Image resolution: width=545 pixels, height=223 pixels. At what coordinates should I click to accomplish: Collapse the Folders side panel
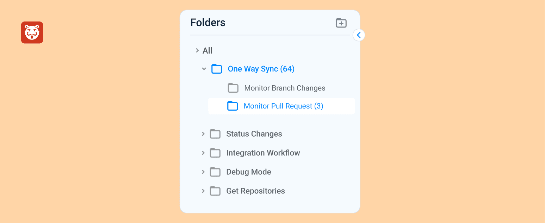coord(359,35)
